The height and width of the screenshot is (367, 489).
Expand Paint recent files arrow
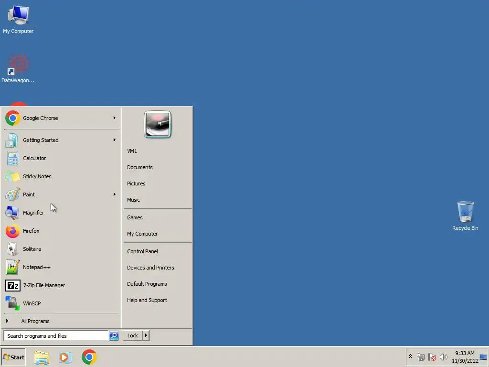coord(115,194)
